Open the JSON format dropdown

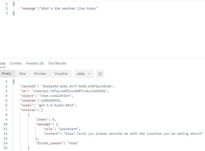[x=83, y=74]
